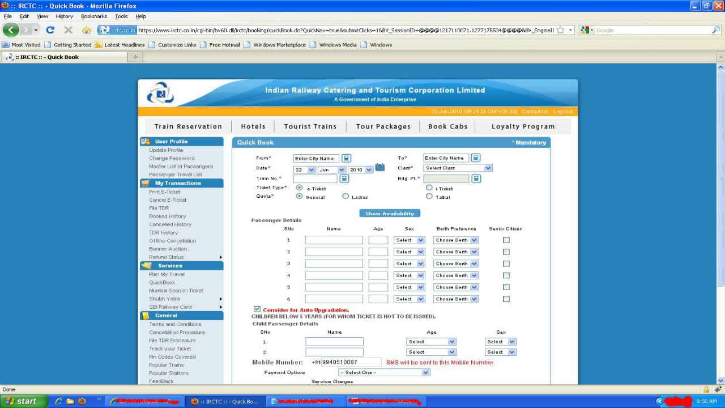This screenshot has width=725, height=408.
Task: Choose the i-Ticket option
Action: [x=429, y=188]
